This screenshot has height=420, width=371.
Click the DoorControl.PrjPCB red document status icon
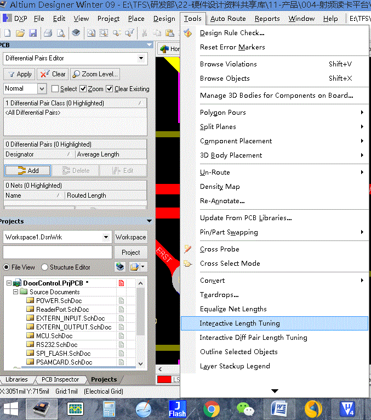(x=121, y=283)
